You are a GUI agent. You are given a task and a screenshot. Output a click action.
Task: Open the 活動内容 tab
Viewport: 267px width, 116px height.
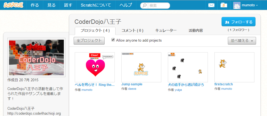coord(196,31)
